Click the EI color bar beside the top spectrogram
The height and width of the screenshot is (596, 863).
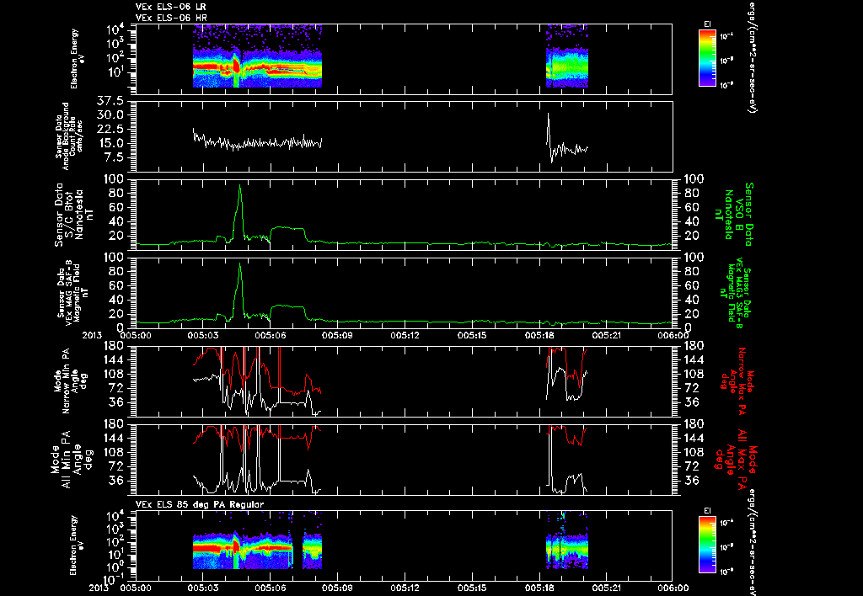[x=706, y=58]
